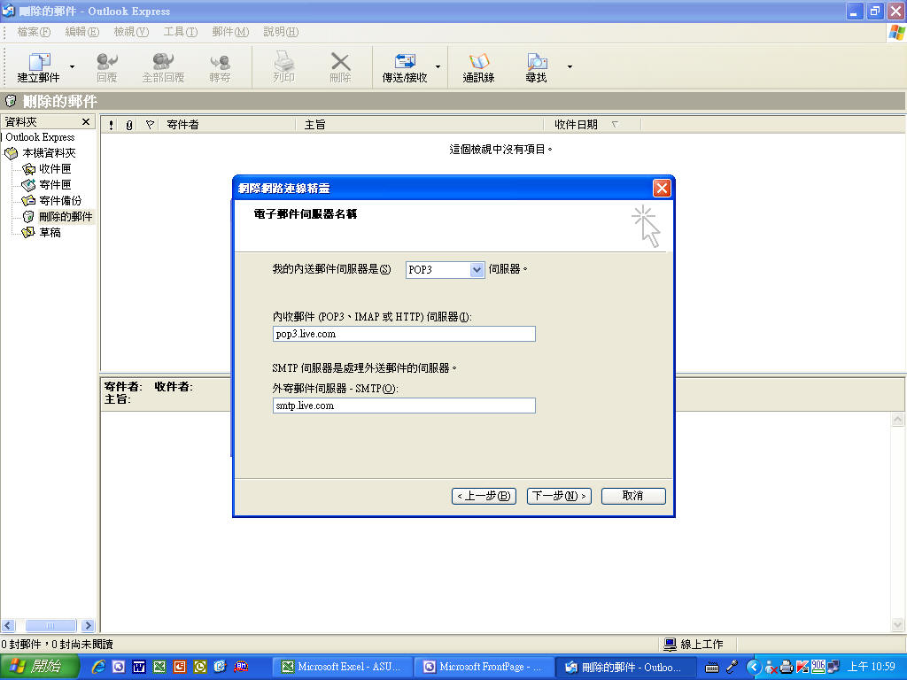Click the folder pane scroll-left arrow

click(7, 626)
